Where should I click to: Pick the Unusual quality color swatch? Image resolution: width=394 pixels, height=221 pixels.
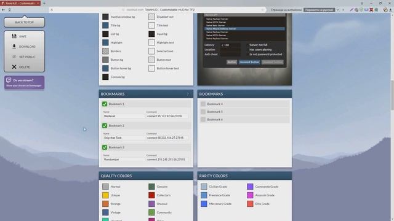pyautogui.click(x=151, y=204)
